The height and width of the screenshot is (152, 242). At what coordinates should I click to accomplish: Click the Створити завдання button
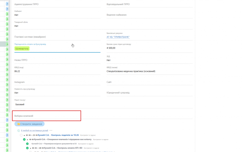click(30, 124)
